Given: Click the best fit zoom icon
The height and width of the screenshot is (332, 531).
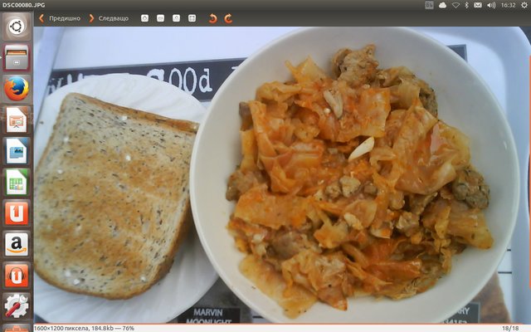Looking at the screenshot, I should point(192,17).
